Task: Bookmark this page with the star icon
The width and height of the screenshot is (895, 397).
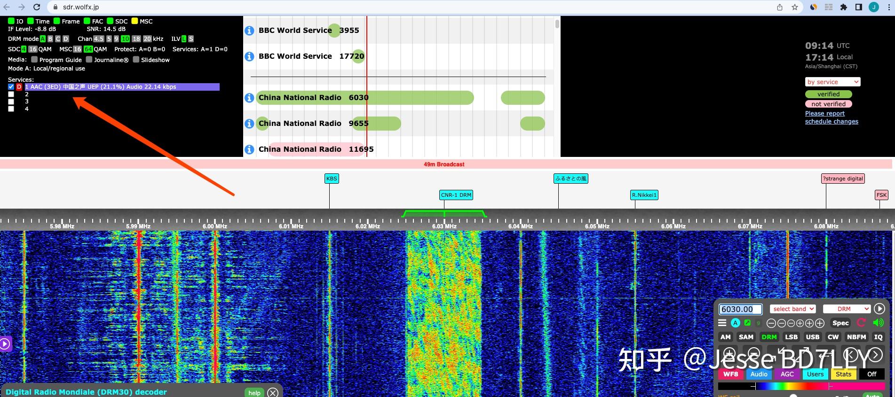Action: (795, 7)
